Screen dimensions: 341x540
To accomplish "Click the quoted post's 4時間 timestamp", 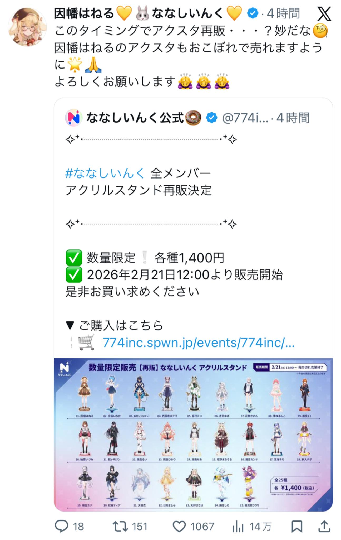I will (x=293, y=118).
